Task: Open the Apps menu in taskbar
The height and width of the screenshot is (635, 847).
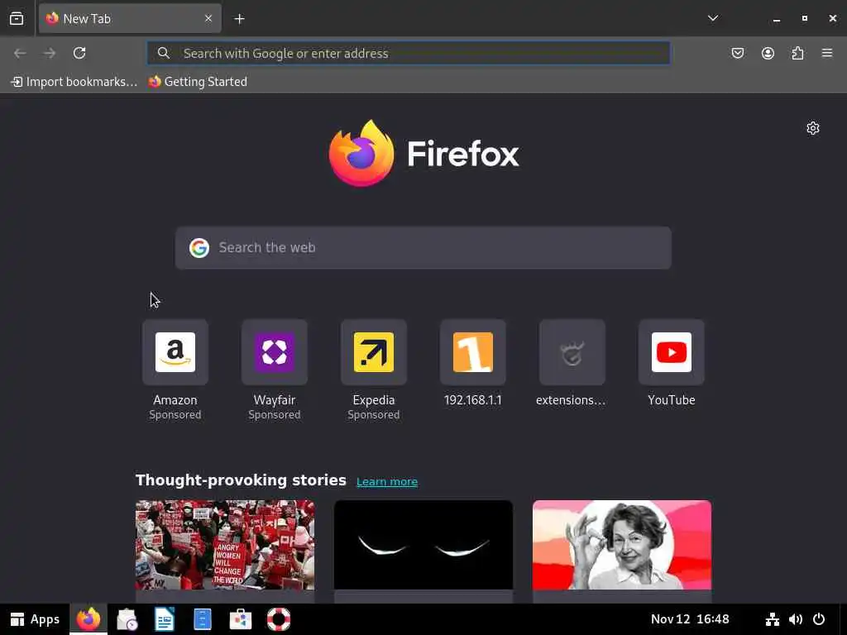Action: tap(35, 619)
